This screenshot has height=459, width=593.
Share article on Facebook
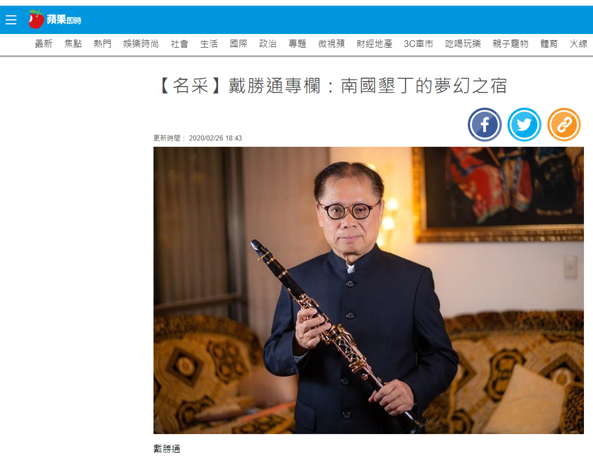(484, 125)
